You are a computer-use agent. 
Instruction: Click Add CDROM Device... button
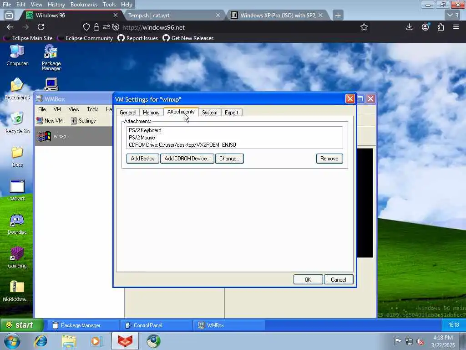pos(187,159)
